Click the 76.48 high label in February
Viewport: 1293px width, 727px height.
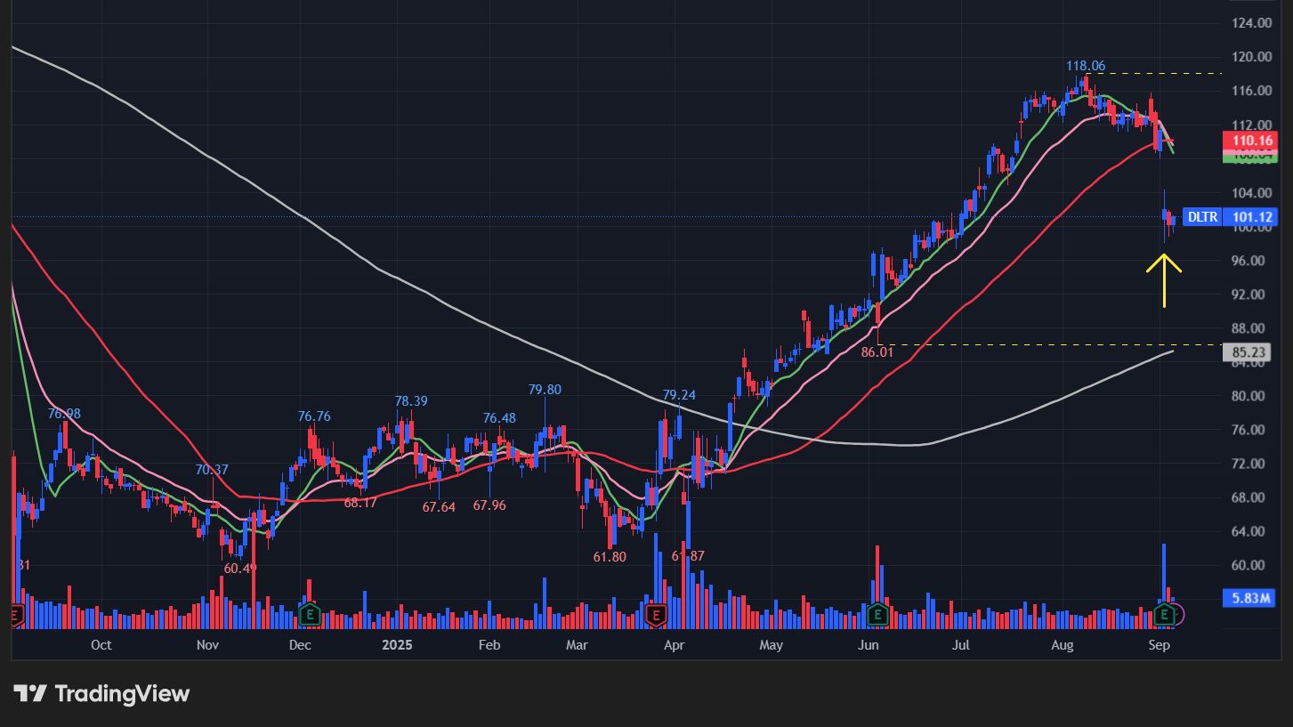[x=499, y=418]
